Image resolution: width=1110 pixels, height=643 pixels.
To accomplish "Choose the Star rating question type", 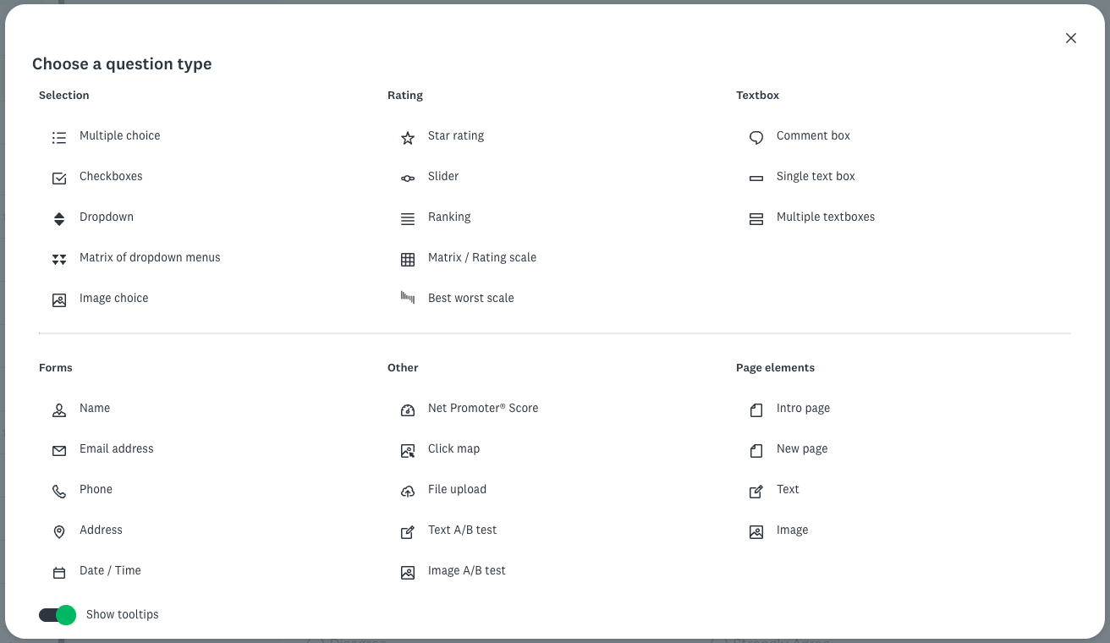I will coord(456,135).
